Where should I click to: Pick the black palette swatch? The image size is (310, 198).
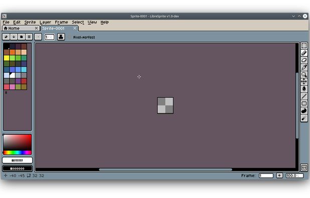pos(7,47)
